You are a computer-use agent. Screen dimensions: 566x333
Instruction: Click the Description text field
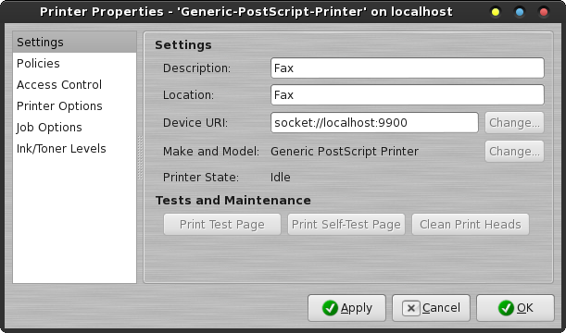[x=408, y=68]
